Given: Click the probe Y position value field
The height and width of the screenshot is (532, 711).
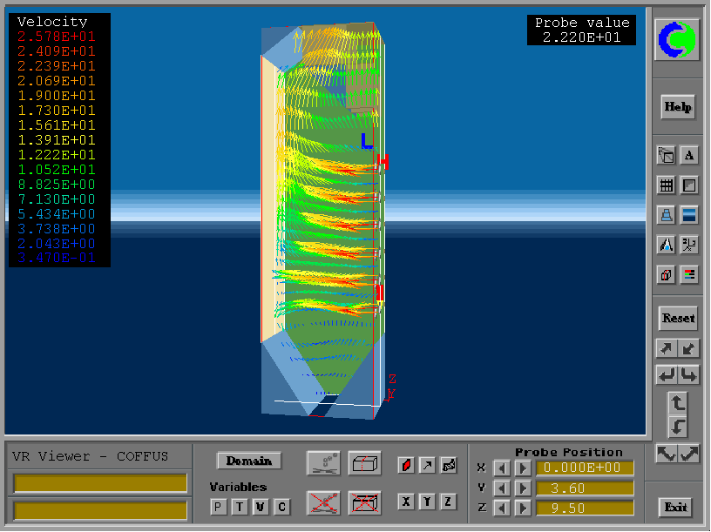Looking at the screenshot, I should 584,488.
